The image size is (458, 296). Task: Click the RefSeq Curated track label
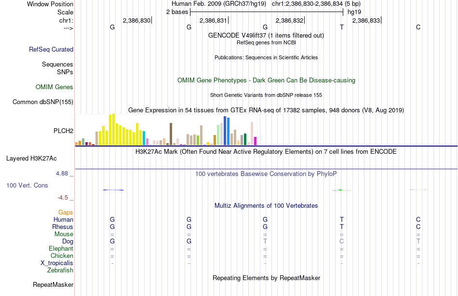51,49
